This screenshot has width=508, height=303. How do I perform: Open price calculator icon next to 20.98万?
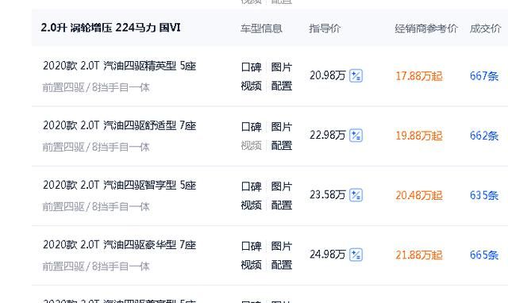(x=356, y=76)
